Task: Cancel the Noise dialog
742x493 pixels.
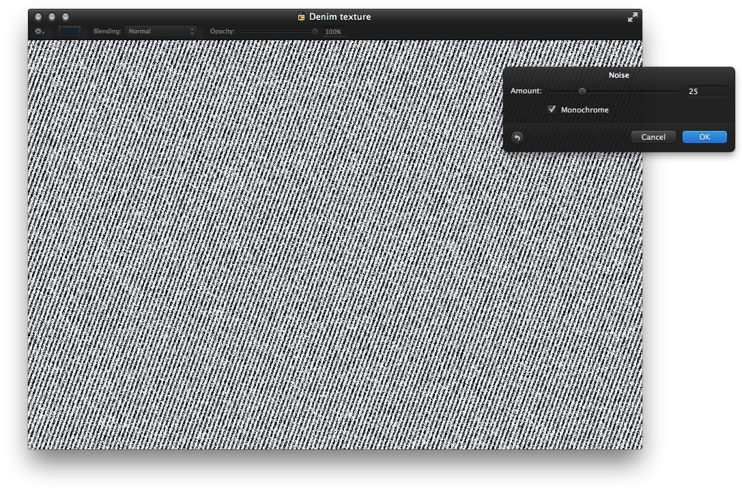Action: [653, 136]
